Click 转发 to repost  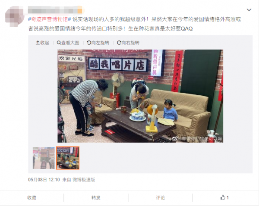point(96,197)
